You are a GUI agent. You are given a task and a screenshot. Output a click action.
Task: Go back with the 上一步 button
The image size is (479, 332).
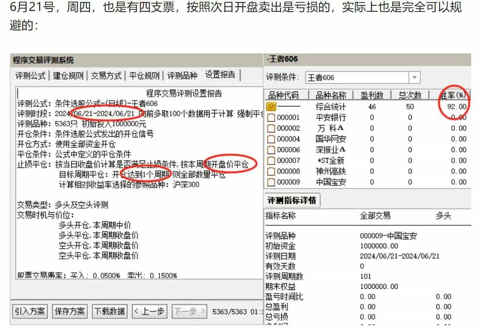[150, 311]
